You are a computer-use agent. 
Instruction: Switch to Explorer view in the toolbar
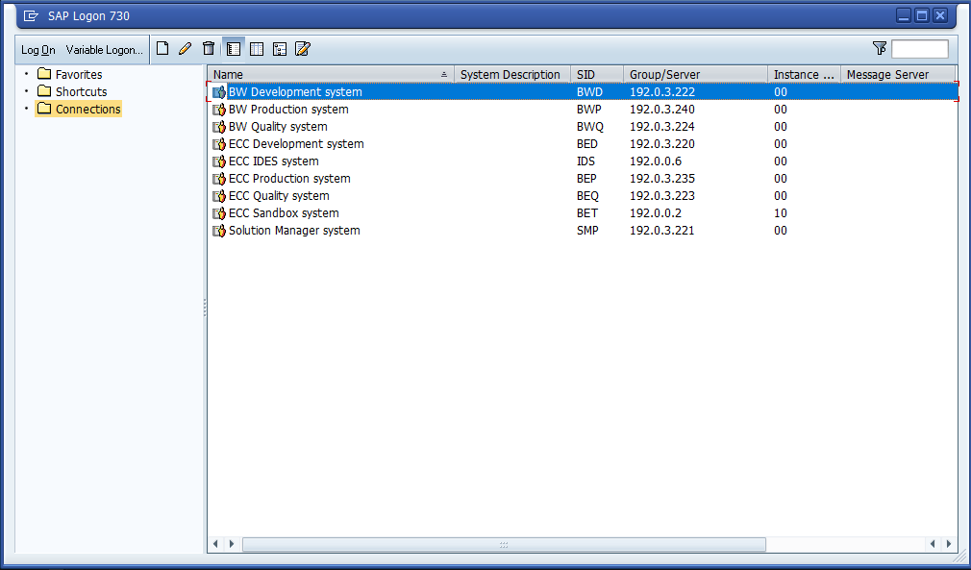click(234, 49)
